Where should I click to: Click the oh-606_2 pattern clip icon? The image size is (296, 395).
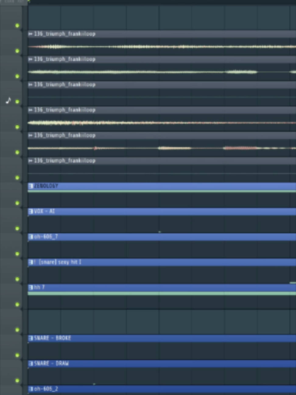[30, 389]
